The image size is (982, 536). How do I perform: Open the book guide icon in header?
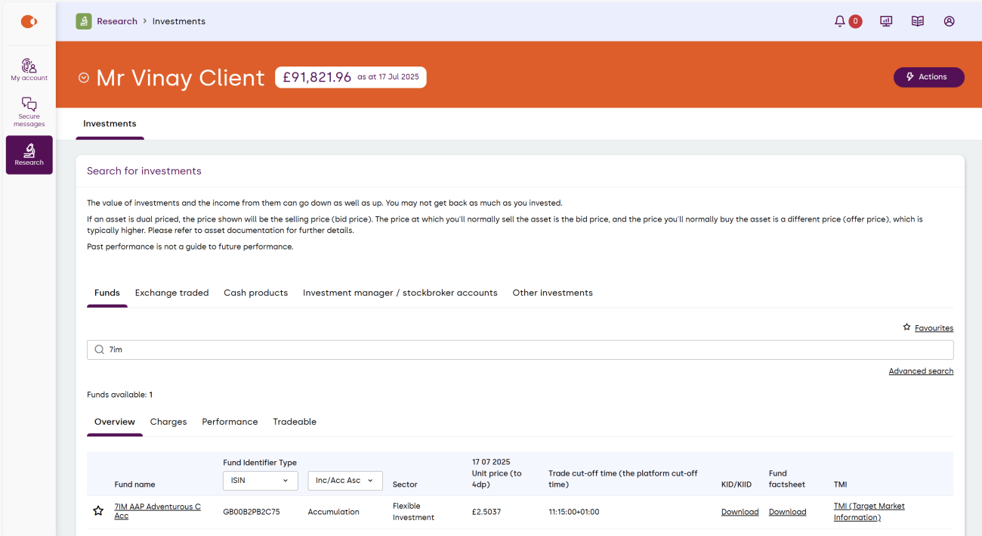[x=917, y=21]
